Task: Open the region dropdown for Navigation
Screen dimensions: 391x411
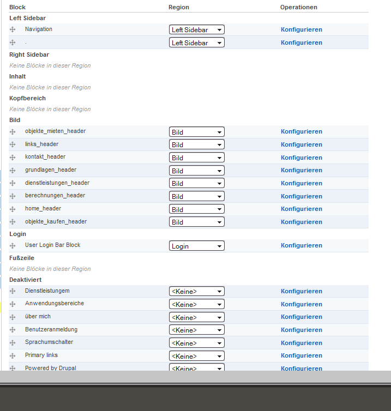Action: [x=196, y=30]
